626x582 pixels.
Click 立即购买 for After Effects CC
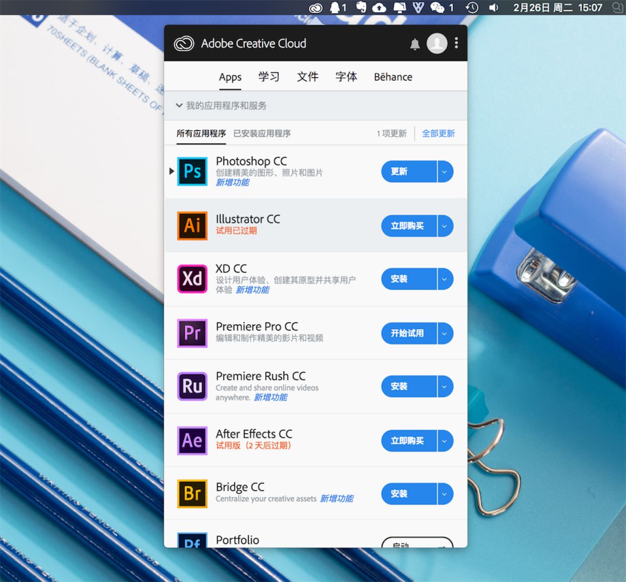409,441
